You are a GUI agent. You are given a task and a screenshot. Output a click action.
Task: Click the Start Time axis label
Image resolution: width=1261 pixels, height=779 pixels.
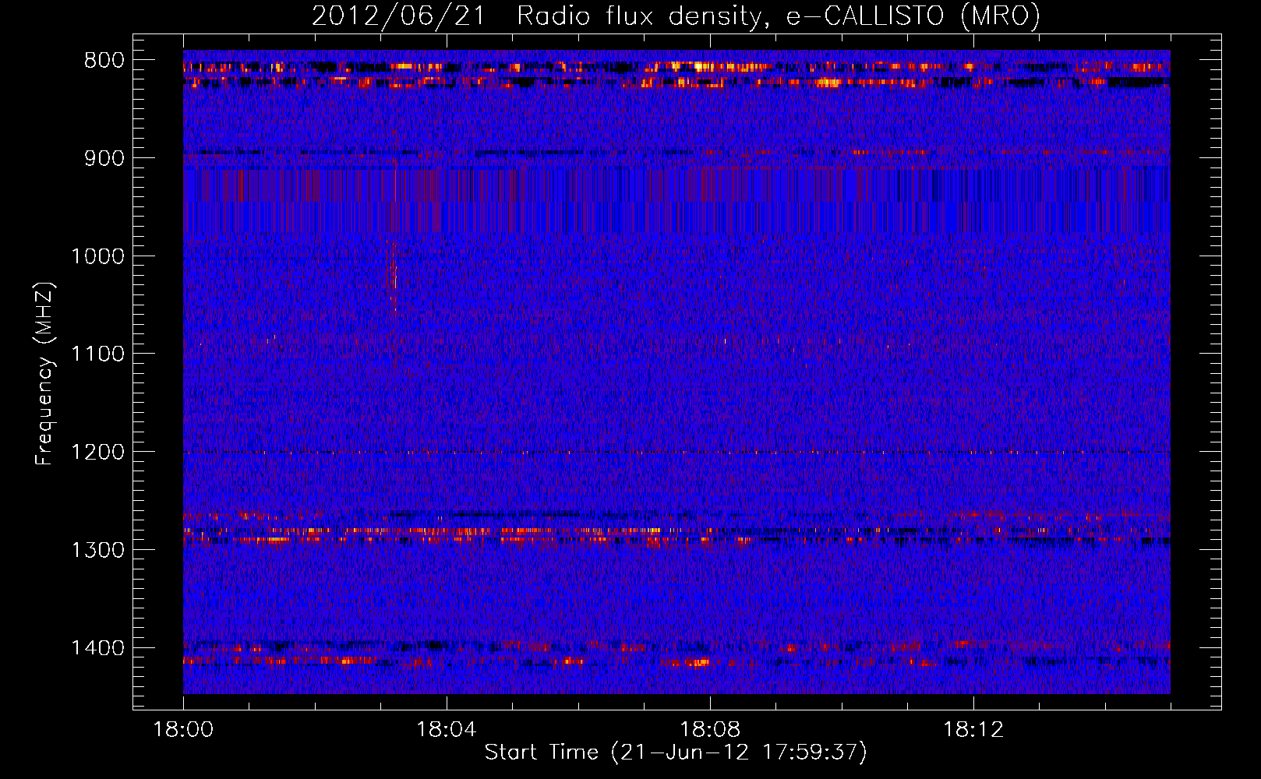[676, 753]
